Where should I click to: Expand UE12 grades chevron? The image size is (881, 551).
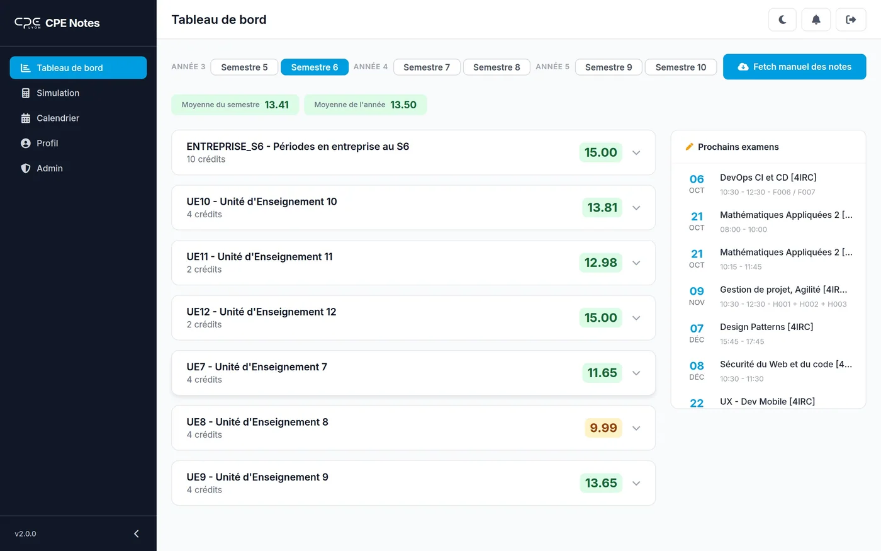coord(636,318)
